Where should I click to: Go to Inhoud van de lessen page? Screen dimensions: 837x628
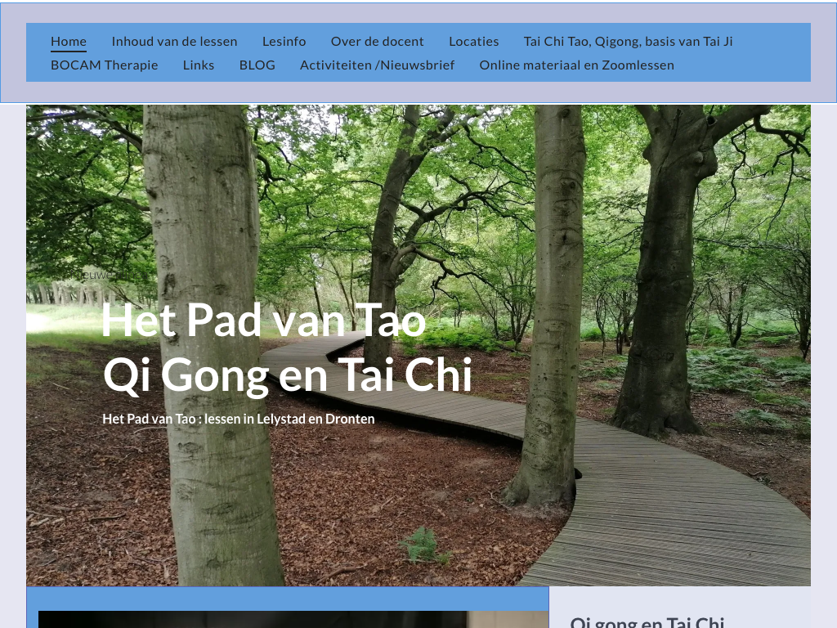tap(174, 41)
